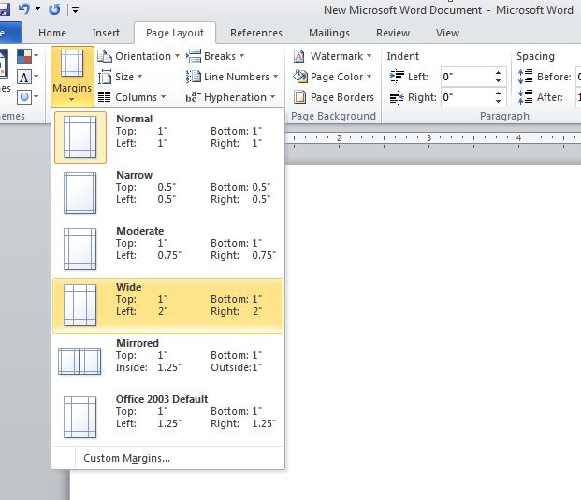Choose the Moderate margins preset
Image resolution: width=581 pixels, height=500 pixels.
coord(168,250)
